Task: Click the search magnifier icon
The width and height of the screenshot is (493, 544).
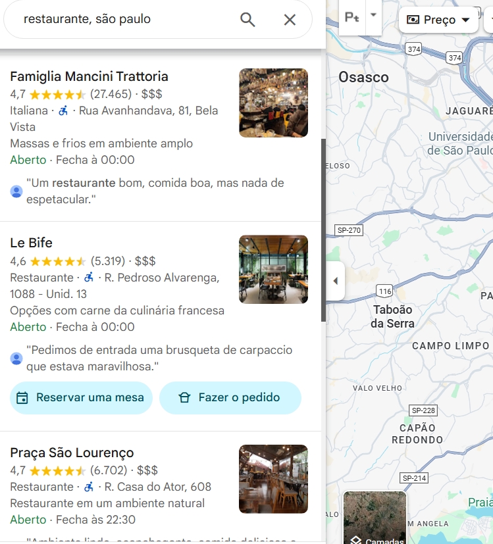Action: (x=247, y=19)
